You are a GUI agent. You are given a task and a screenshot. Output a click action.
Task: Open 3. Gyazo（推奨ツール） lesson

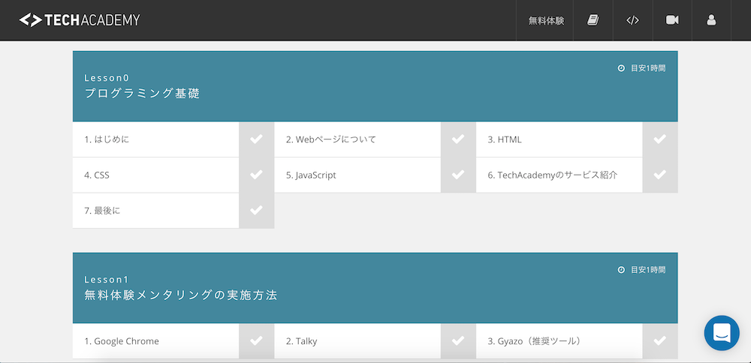(559, 341)
